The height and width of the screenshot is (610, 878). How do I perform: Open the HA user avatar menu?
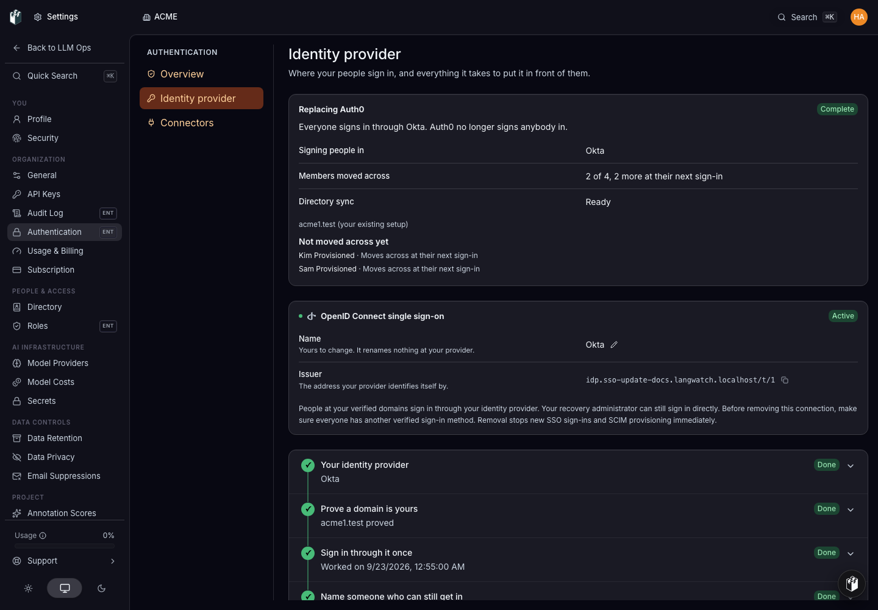[x=859, y=17]
